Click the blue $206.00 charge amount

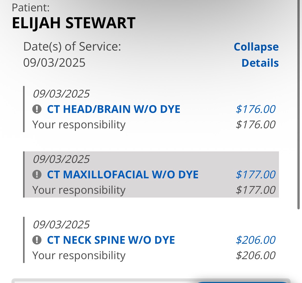coord(255,240)
